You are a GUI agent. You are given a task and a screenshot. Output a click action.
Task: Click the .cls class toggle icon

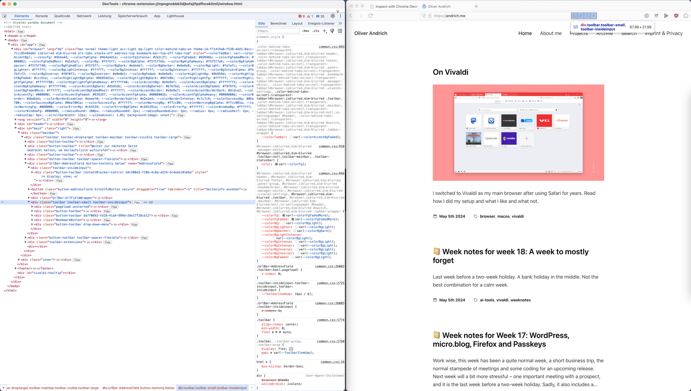pos(316,31)
